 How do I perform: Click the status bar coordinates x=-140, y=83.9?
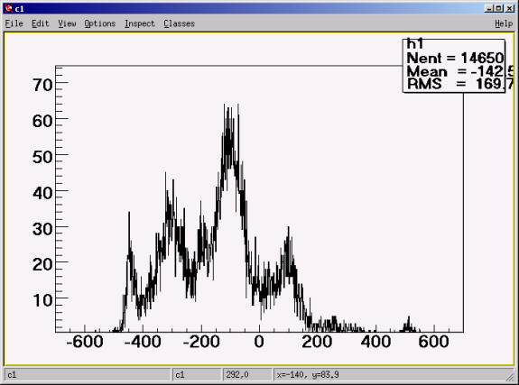[308, 375]
